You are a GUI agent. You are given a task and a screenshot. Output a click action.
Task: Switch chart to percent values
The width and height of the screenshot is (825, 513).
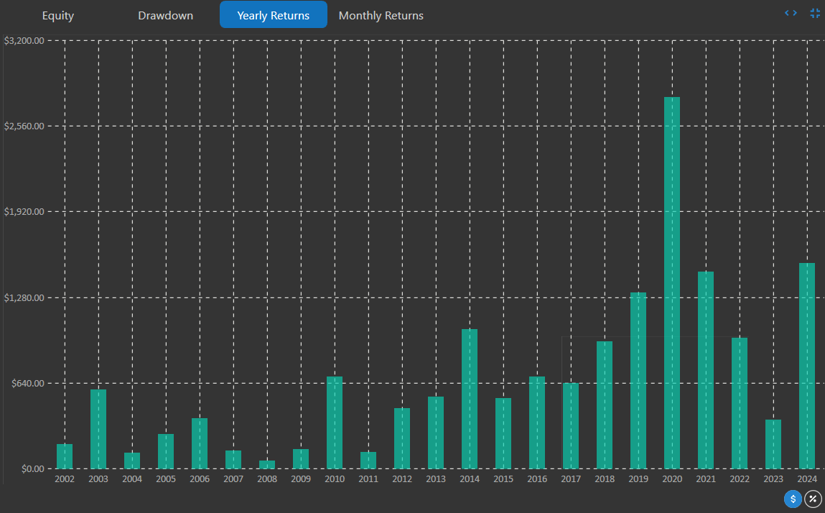coord(813,498)
